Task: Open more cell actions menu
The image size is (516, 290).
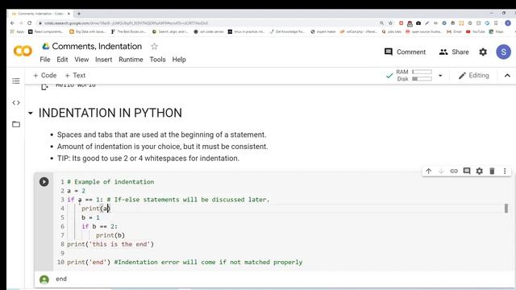Action: tap(505, 171)
